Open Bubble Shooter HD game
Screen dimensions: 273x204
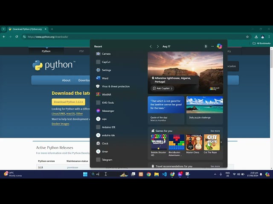pos(159,145)
